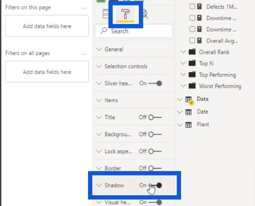Select the Plant table name
Screen dimensions: 255x206
[x=203, y=125]
